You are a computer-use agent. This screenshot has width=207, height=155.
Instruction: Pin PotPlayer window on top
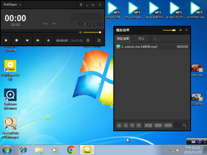coord(81,5)
